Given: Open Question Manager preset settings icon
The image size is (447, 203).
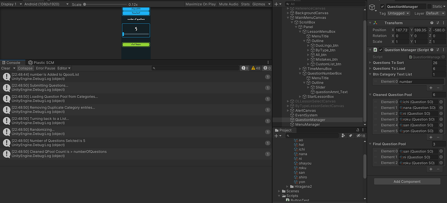Looking at the screenshot, I should pos(437,50).
